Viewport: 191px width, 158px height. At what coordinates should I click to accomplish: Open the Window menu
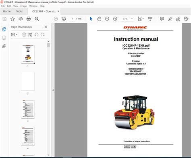pos(33,6)
